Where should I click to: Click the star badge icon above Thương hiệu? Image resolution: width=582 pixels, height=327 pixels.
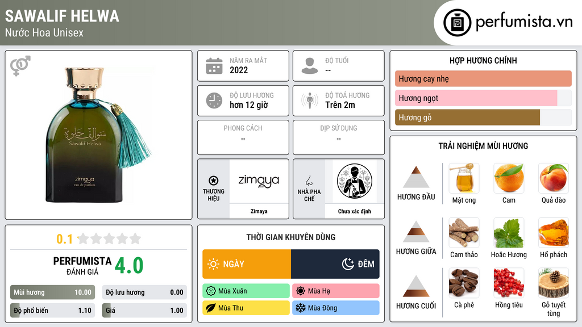[x=214, y=181]
